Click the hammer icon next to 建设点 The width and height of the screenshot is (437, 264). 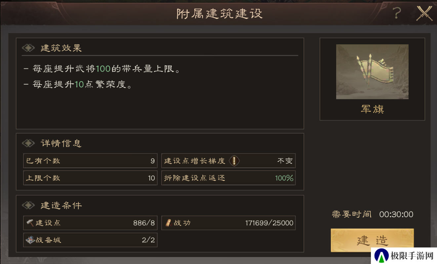[30, 223]
